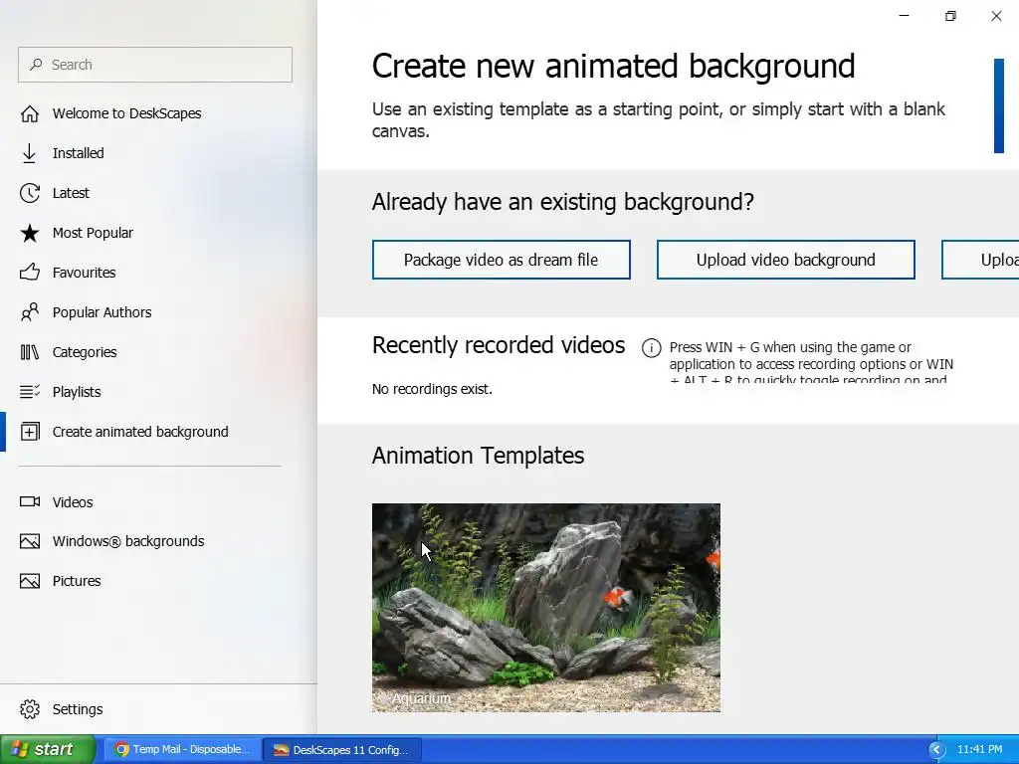Open the Most Popular list
This screenshot has width=1019, height=764.
point(93,233)
